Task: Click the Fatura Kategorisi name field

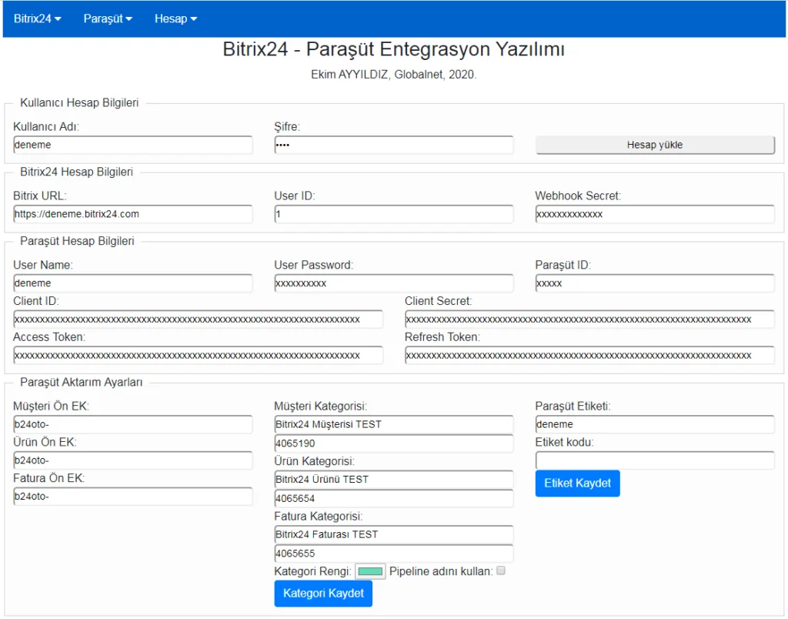Action: pyautogui.click(x=393, y=534)
